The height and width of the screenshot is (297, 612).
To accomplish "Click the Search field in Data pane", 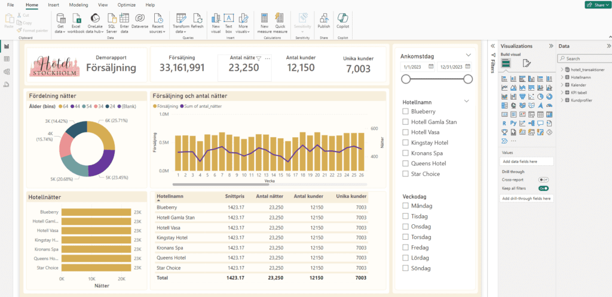I will (x=586, y=58).
